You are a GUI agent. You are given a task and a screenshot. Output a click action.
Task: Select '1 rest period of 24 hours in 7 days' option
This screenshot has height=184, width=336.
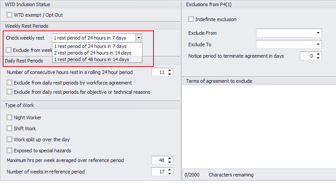tap(90, 46)
